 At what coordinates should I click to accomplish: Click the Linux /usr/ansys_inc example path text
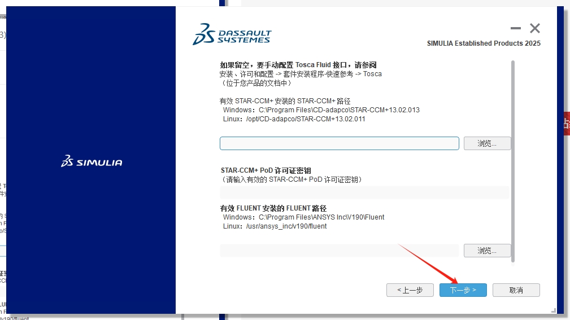[275, 226]
